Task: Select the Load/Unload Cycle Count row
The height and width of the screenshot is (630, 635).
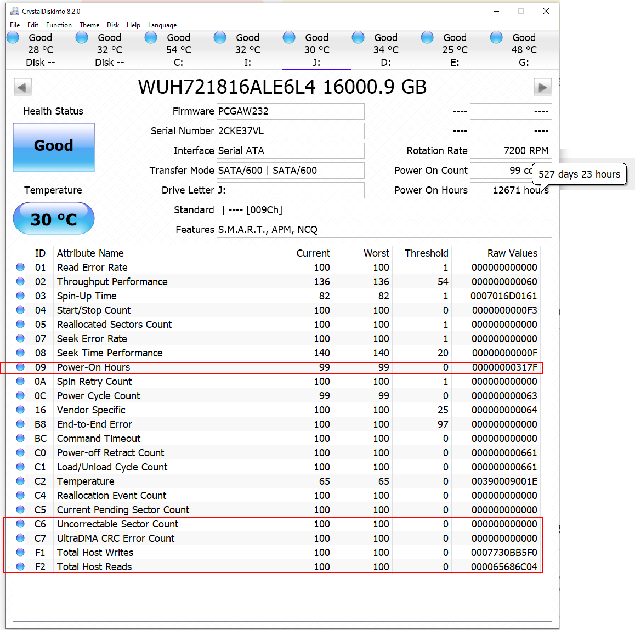Action: tap(277, 467)
